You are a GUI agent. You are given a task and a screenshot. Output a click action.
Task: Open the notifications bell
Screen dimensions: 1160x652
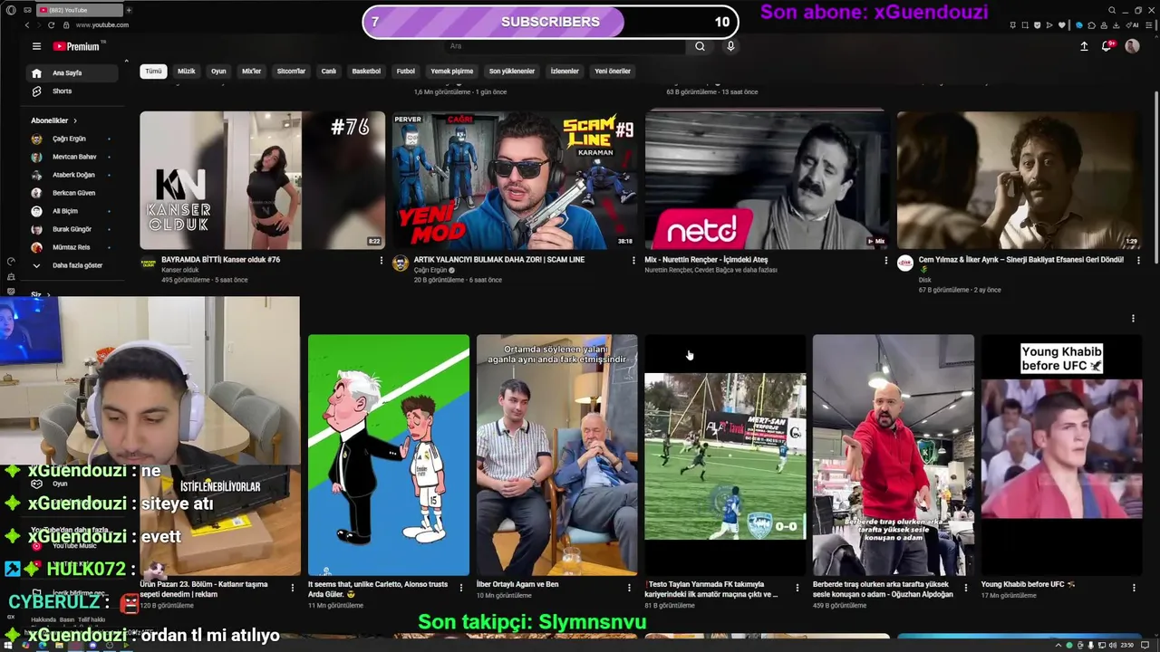click(x=1107, y=46)
